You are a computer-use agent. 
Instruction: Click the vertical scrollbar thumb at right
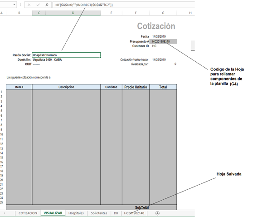[193, 45]
